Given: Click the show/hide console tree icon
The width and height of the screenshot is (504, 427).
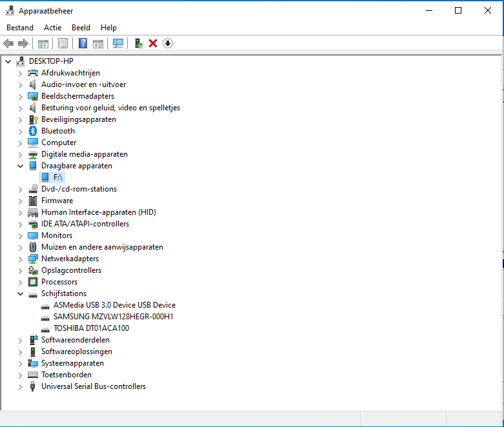Looking at the screenshot, I should click(x=43, y=43).
